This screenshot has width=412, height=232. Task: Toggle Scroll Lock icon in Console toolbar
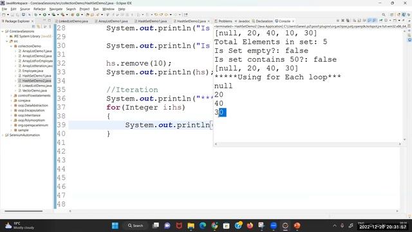click(x=359, y=21)
